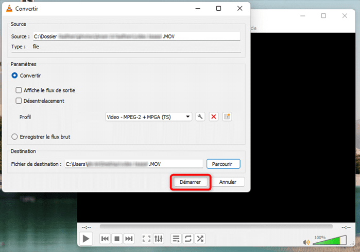Select Enregistrer le flux brut option
This screenshot has width=360, height=252.
14,137
